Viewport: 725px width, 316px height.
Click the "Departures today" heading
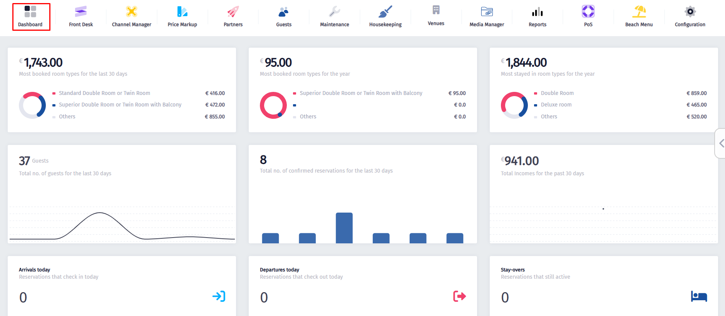(280, 269)
